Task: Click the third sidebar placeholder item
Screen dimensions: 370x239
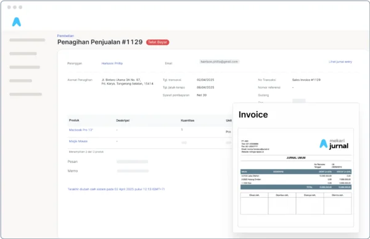Action: click(25, 67)
